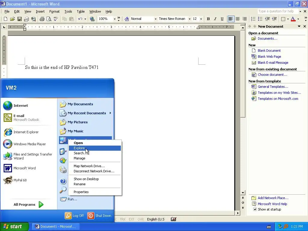The width and height of the screenshot is (308, 231).
Task: Open the Times New Roman font dropdown
Action: pos(189,19)
